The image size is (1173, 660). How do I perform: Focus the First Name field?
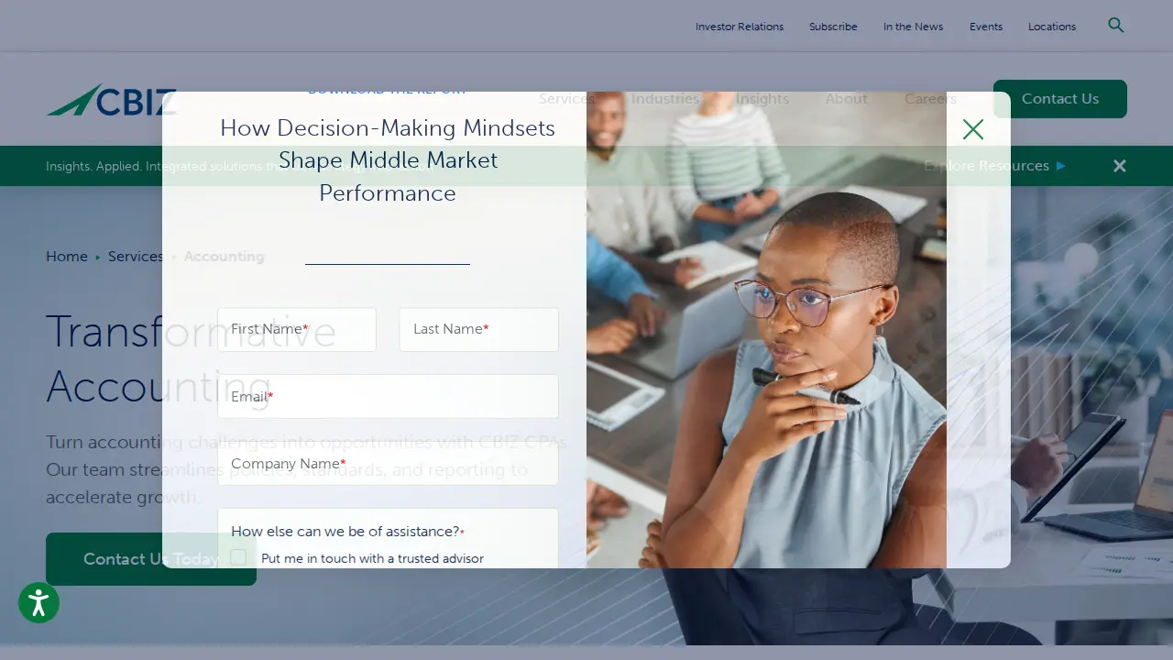[x=297, y=329]
